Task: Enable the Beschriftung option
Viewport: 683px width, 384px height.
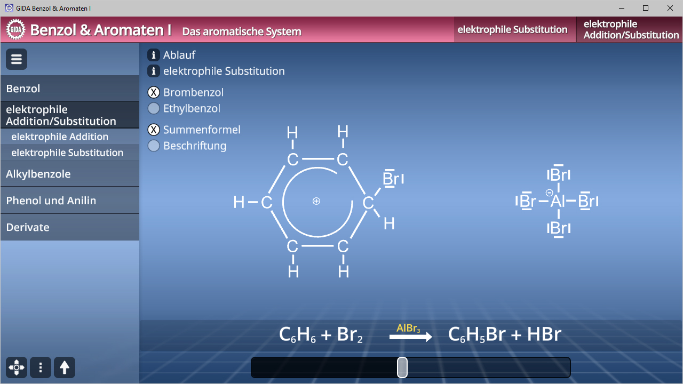Action: point(154,146)
